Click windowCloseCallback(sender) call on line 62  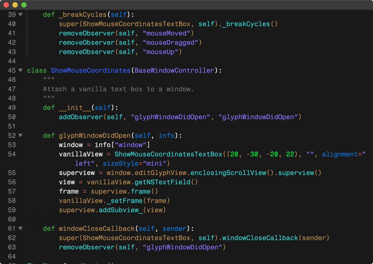pos(275,238)
